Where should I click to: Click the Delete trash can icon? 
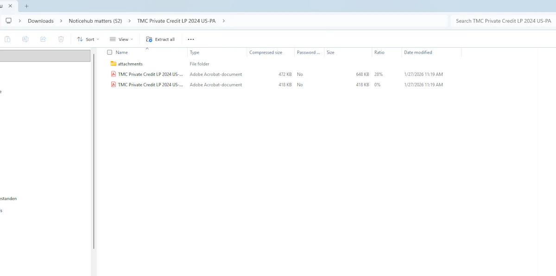(61, 39)
